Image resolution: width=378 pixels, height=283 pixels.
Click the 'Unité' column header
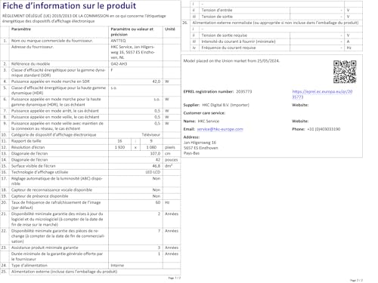tap(170, 29)
